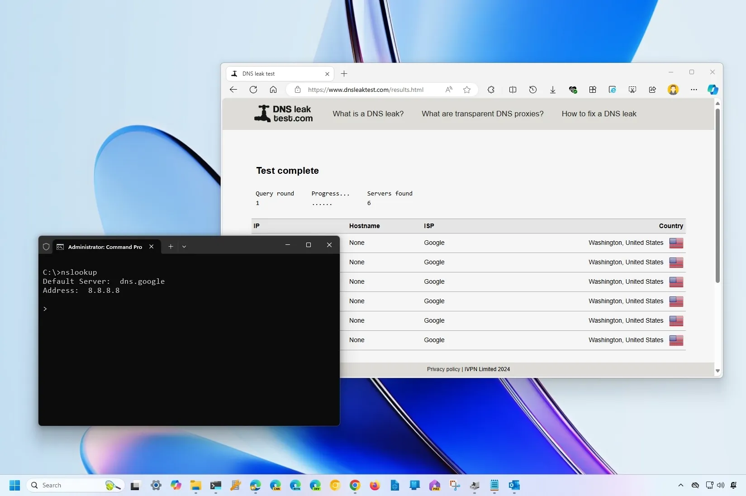Open Edge Settings and more menu
The width and height of the screenshot is (746, 496).
click(694, 90)
